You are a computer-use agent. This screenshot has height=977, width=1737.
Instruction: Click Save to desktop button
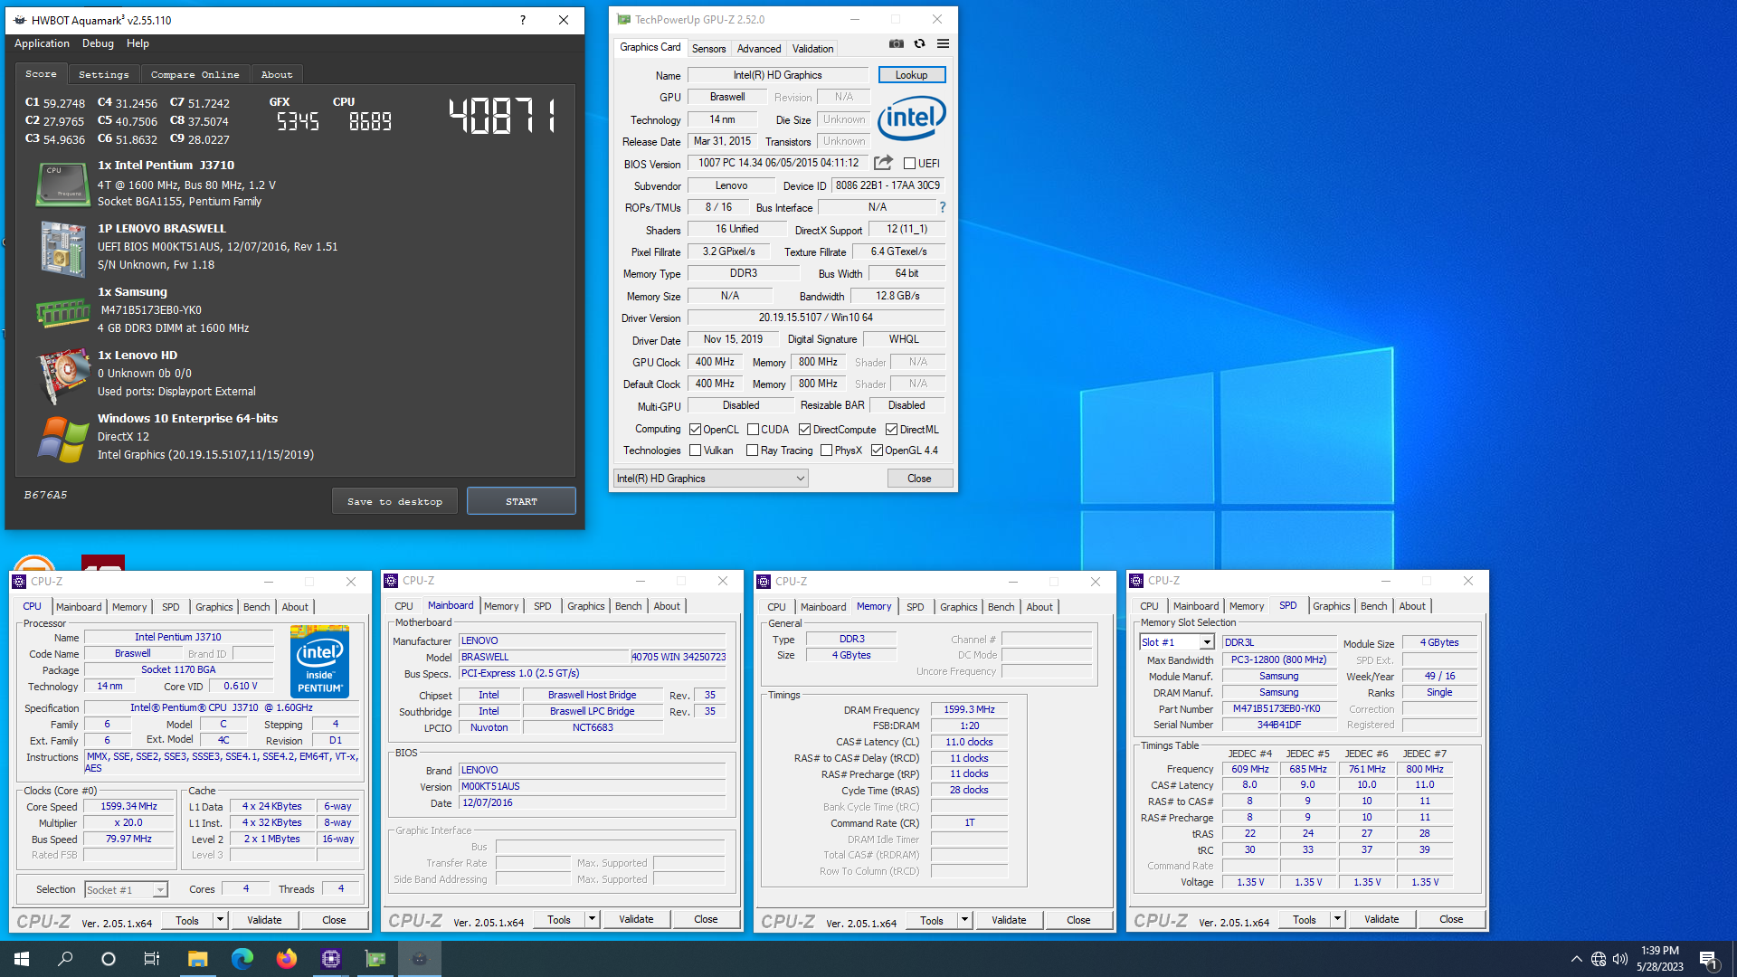tap(394, 501)
